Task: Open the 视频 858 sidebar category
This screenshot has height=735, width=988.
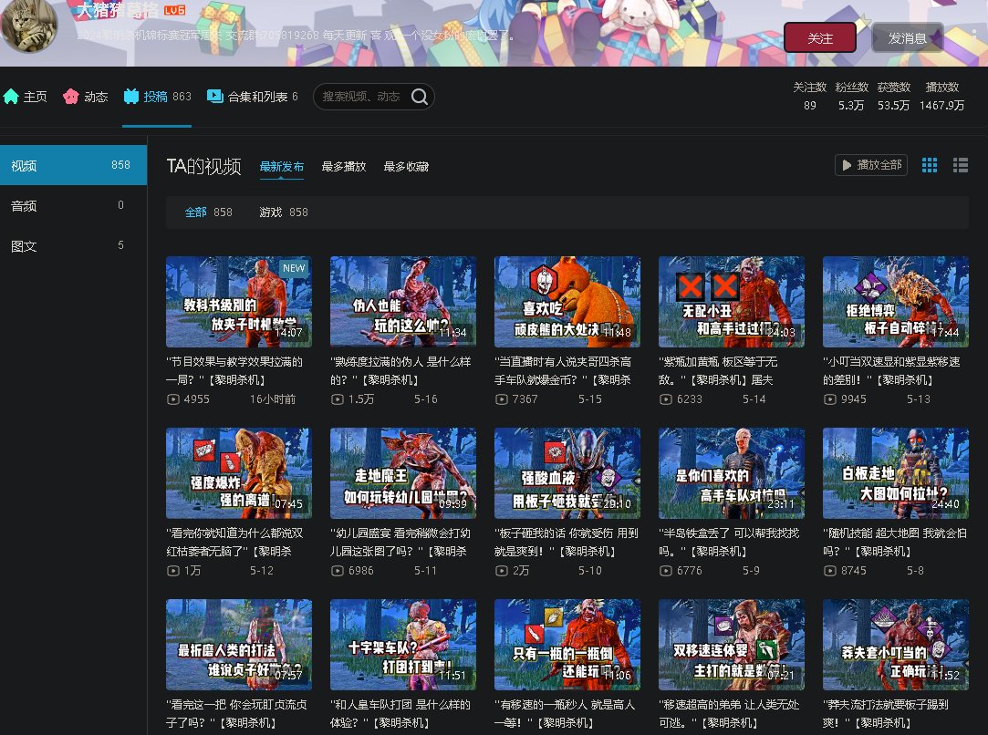Action: click(73, 165)
